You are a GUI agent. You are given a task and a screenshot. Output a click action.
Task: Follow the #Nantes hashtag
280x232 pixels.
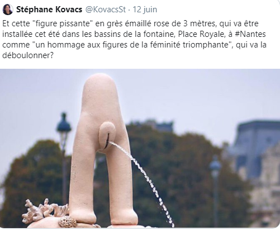[x=250, y=34]
